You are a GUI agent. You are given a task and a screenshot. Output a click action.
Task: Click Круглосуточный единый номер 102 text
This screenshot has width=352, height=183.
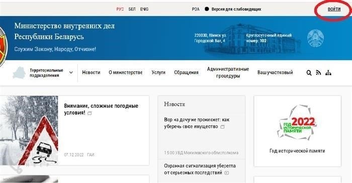click(269, 38)
